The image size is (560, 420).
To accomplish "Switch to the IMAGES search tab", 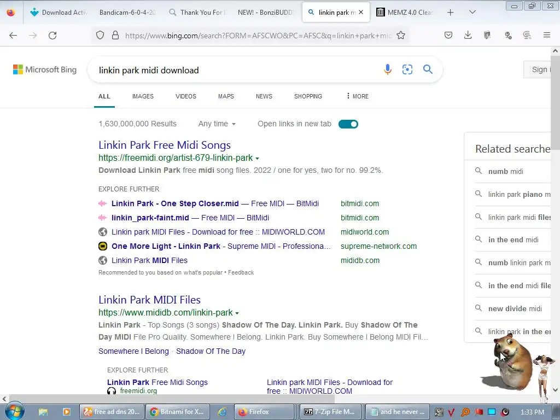I will [143, 96].
